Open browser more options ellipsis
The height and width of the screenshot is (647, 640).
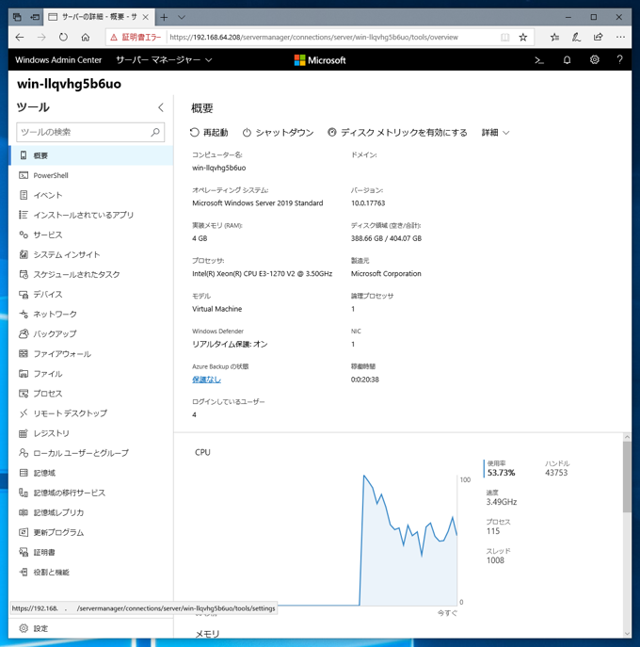coord(620,37)
